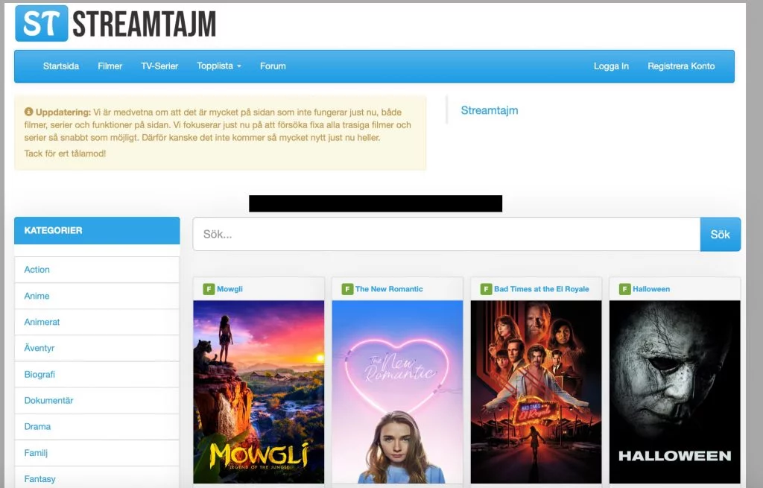Select the Anime category
The width and height of the screenshot is (763, 488).
pos(37,296)
